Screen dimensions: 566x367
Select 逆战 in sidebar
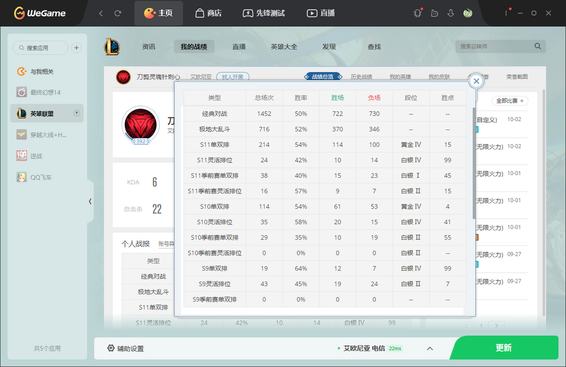click(x=47, y=156)
